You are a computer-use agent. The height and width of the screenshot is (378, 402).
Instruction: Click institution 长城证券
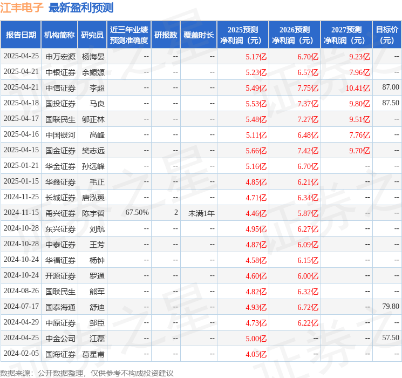coord(60,198)
